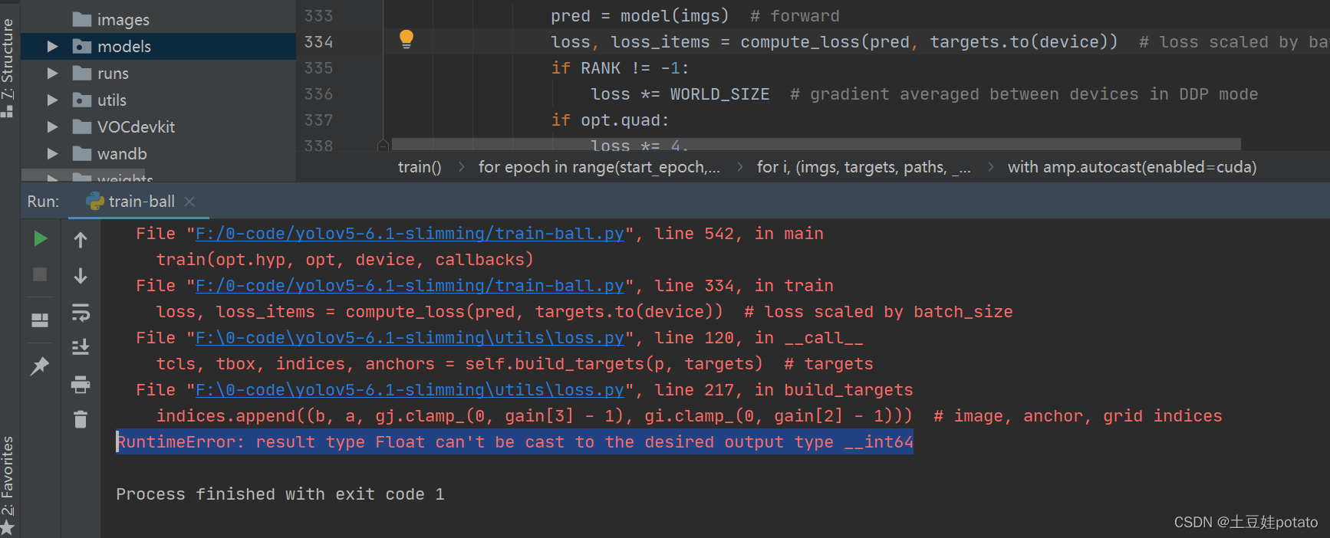
Task: Click the utils folder icon
Action: [82, 100]
